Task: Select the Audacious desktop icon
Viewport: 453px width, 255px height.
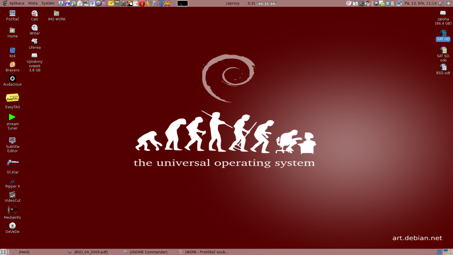Action: pos(12,81)
